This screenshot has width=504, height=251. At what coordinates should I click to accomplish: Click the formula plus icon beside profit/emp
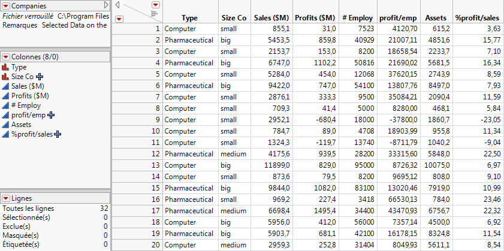pyautogui.click(x=52, y=115)
